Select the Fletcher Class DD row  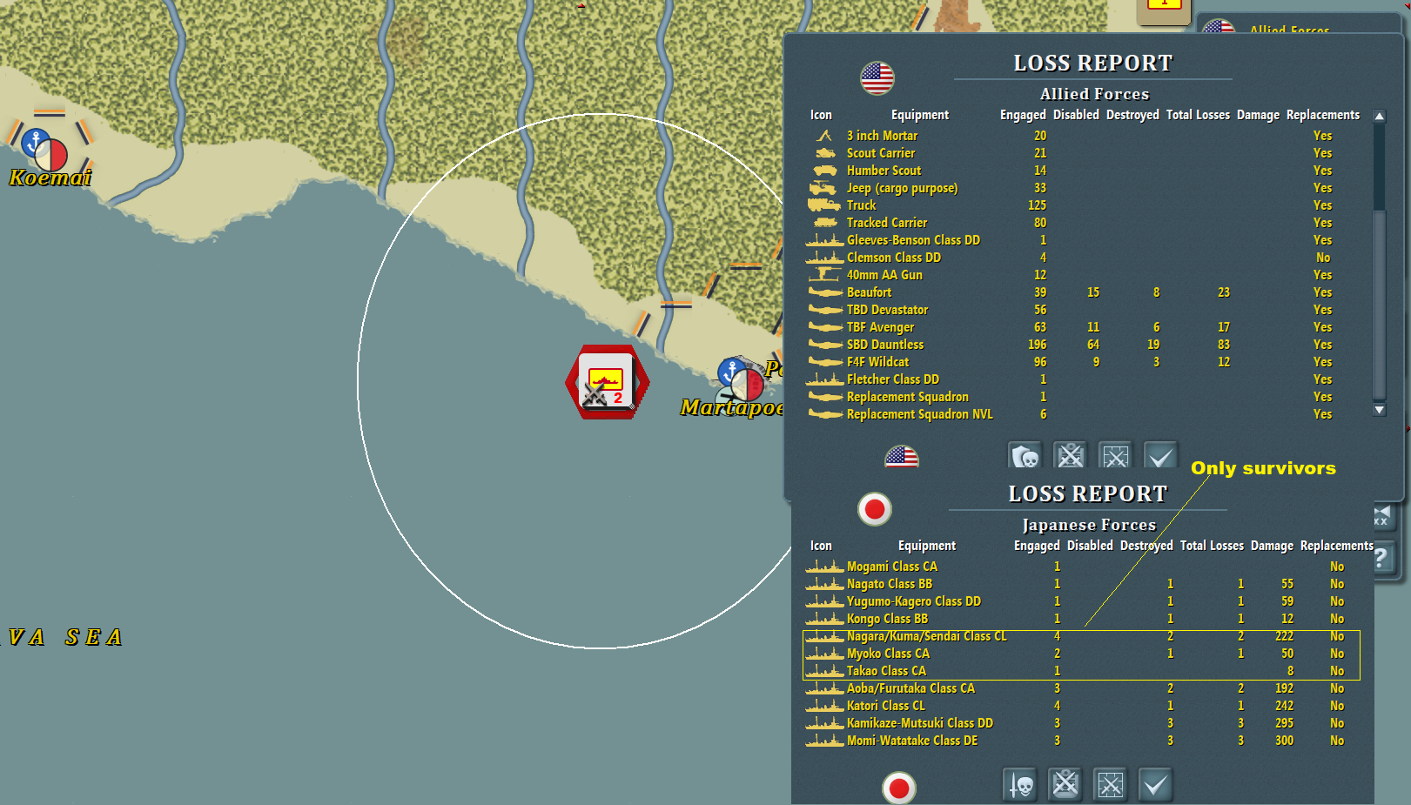1085,379
